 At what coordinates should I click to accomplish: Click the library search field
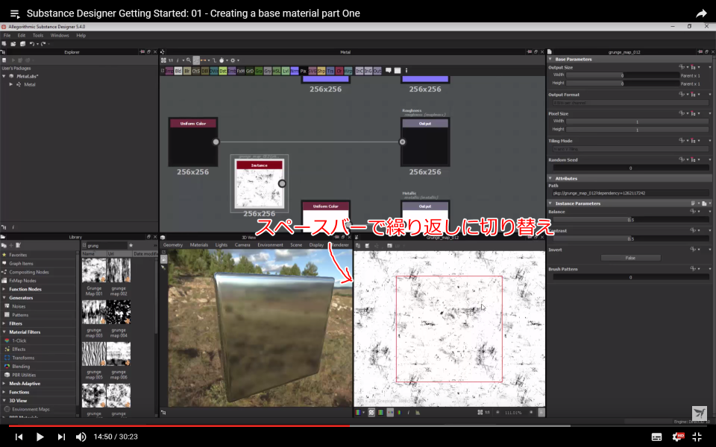[107, 245]
